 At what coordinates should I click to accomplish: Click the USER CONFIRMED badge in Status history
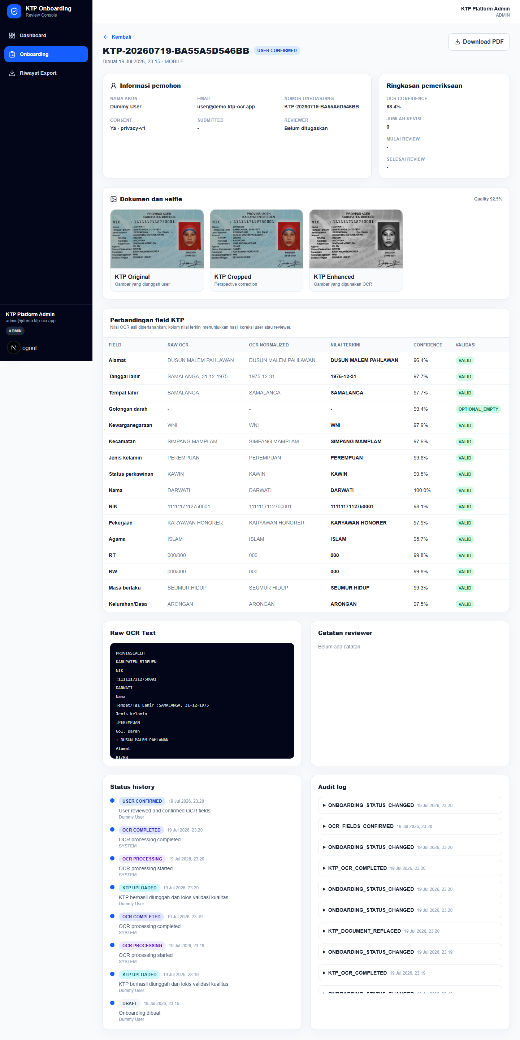(142, 801)
